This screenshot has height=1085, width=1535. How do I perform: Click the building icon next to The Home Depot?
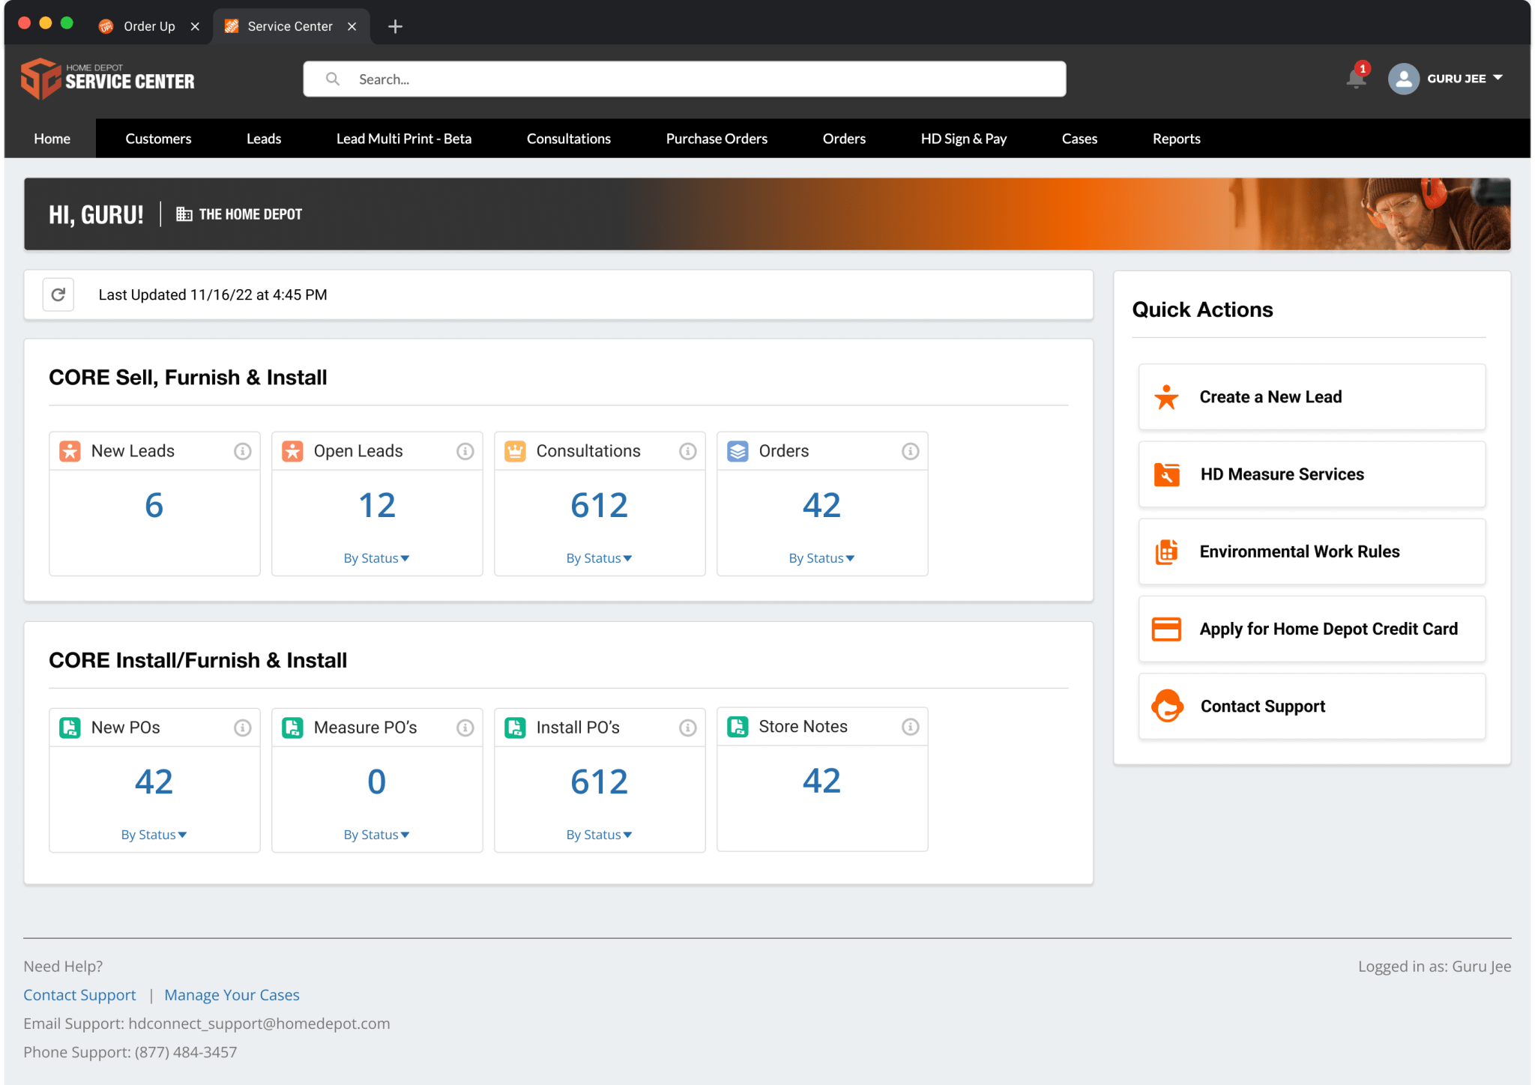(184, 214)
